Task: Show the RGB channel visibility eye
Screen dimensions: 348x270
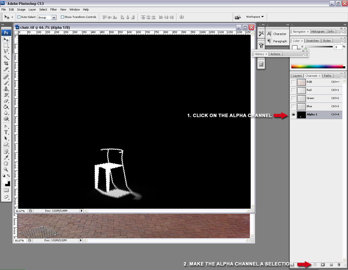Action: click(293, 82)
